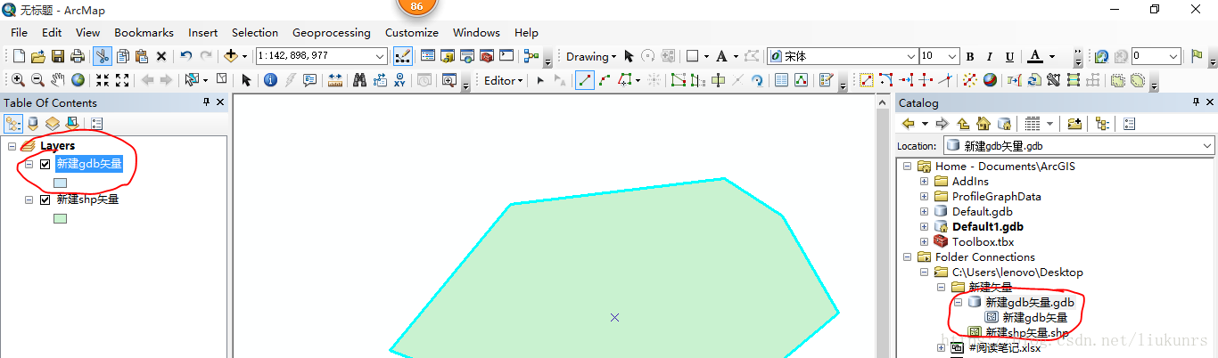Toggle List By Visibility view
The width and height of the screenshot is (1218, 358).
pyautogui.click(x=53, y=124)
